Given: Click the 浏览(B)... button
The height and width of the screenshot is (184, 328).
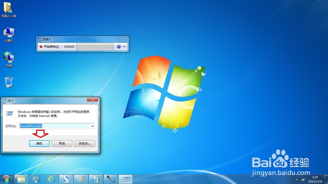Looking at the screenshot, I should tap(85, 143).
